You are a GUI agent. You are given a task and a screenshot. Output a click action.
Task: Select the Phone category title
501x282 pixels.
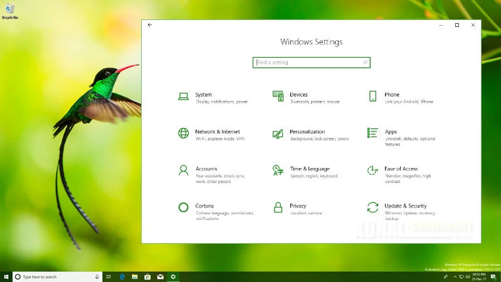point(392,95)
